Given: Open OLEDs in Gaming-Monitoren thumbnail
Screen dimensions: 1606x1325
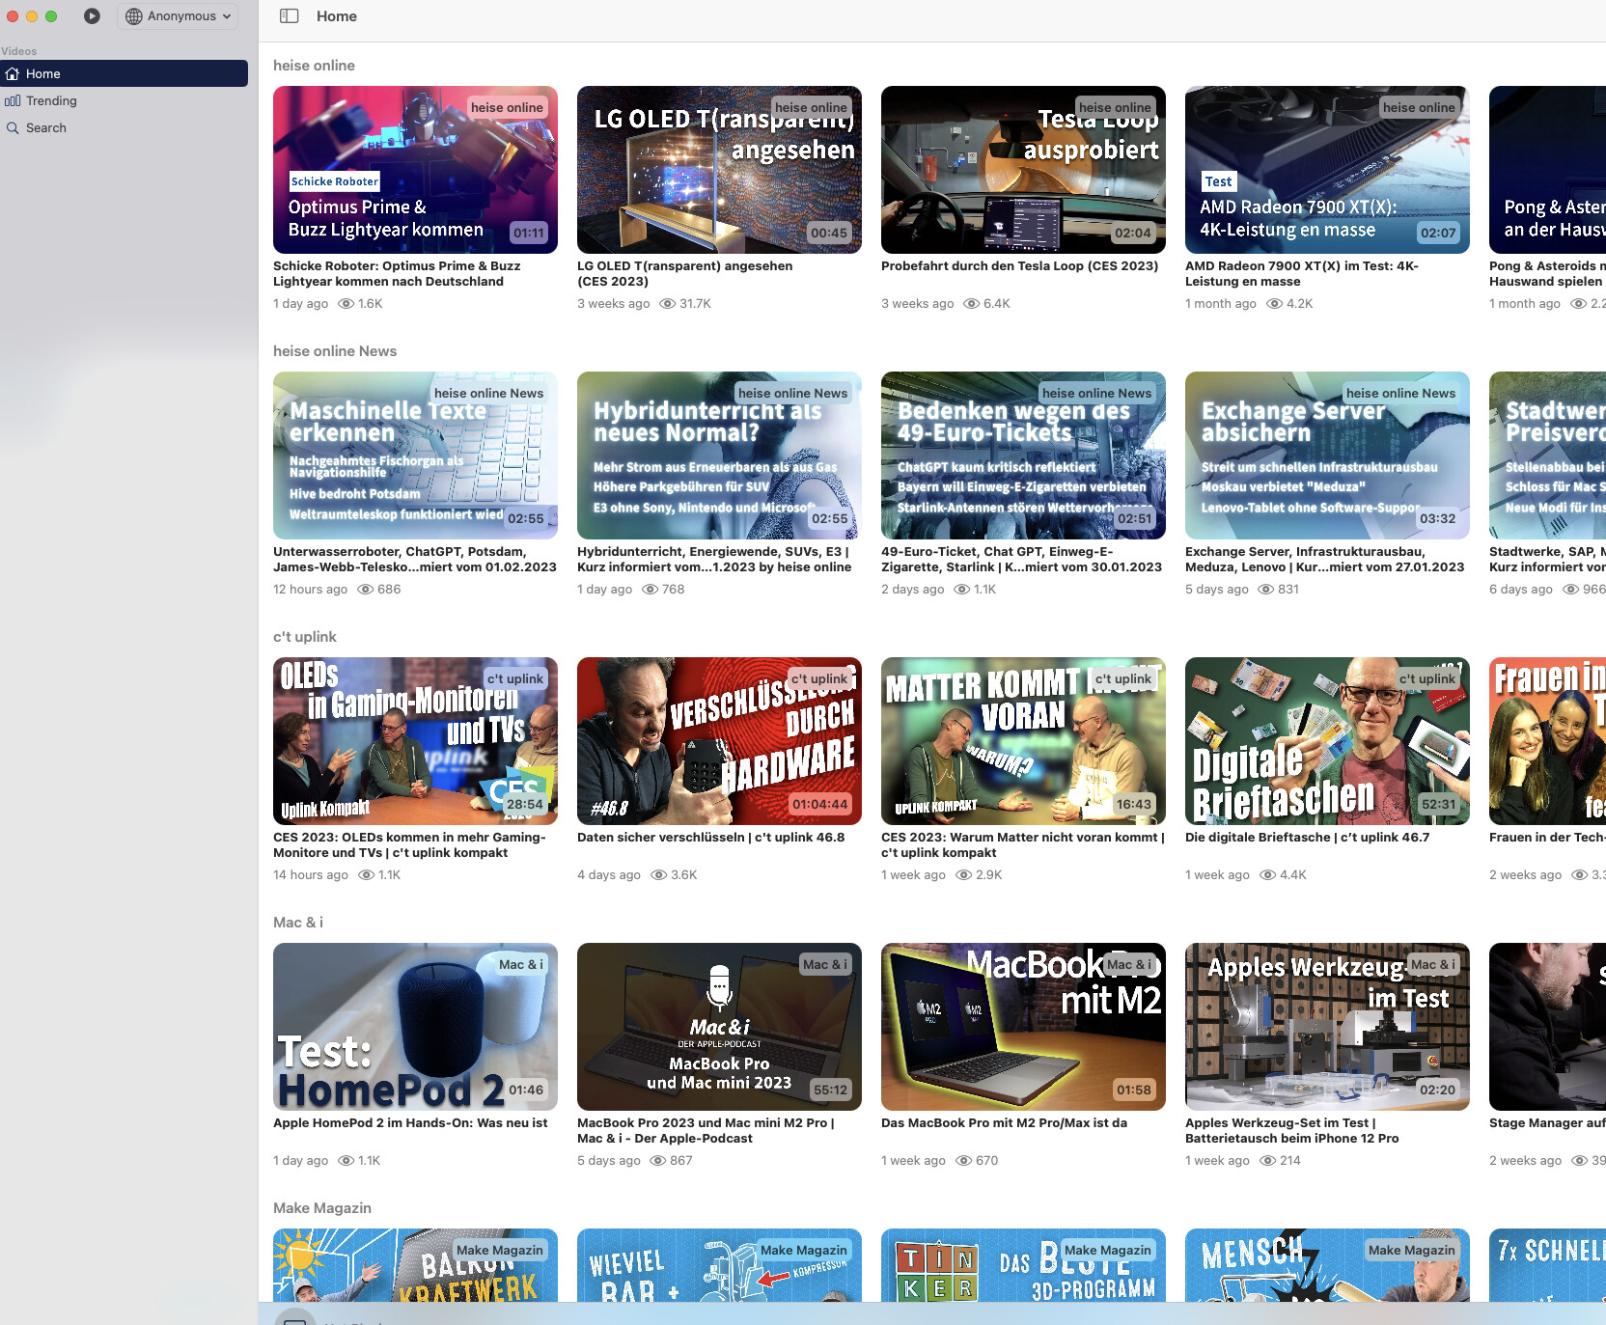Looking at the screenshot, I should (415, 741).
